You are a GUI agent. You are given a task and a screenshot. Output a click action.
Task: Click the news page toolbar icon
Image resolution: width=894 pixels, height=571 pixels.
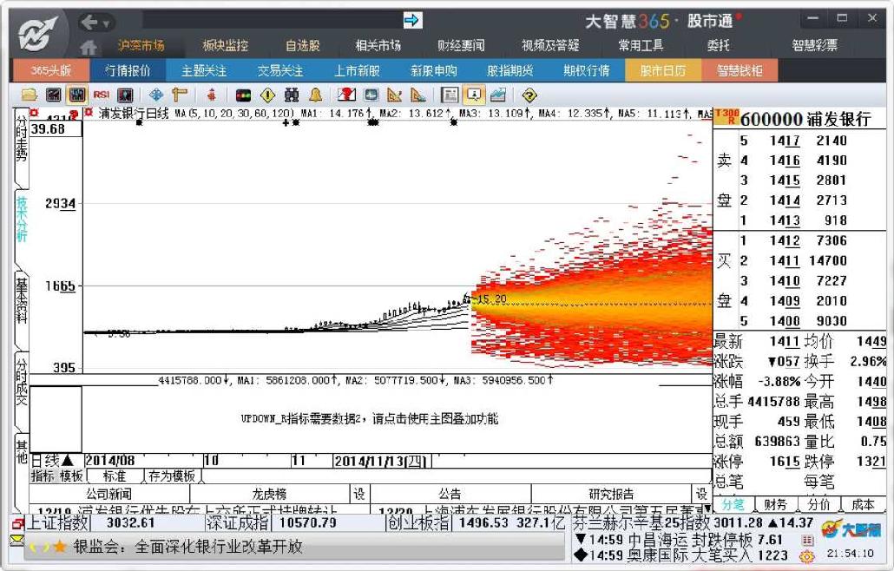450,95
